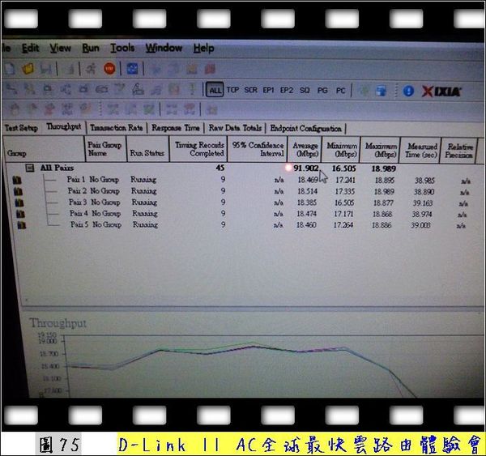Click the Pair Group Name column header
Viewport: 486px width, 456px height.
pos(105,149)
